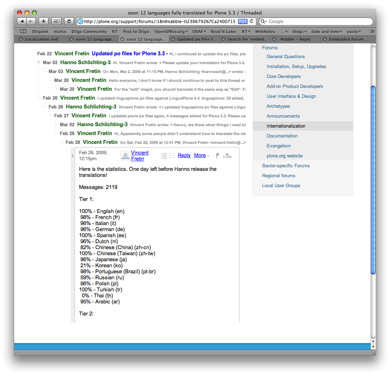Click the Reply link in the message
This screenshot has height=375, width=390.
pos(184,156)
